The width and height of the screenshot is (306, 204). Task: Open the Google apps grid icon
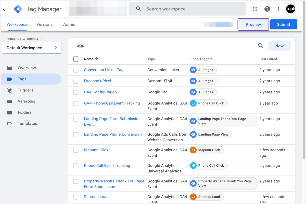coord(255,9)
